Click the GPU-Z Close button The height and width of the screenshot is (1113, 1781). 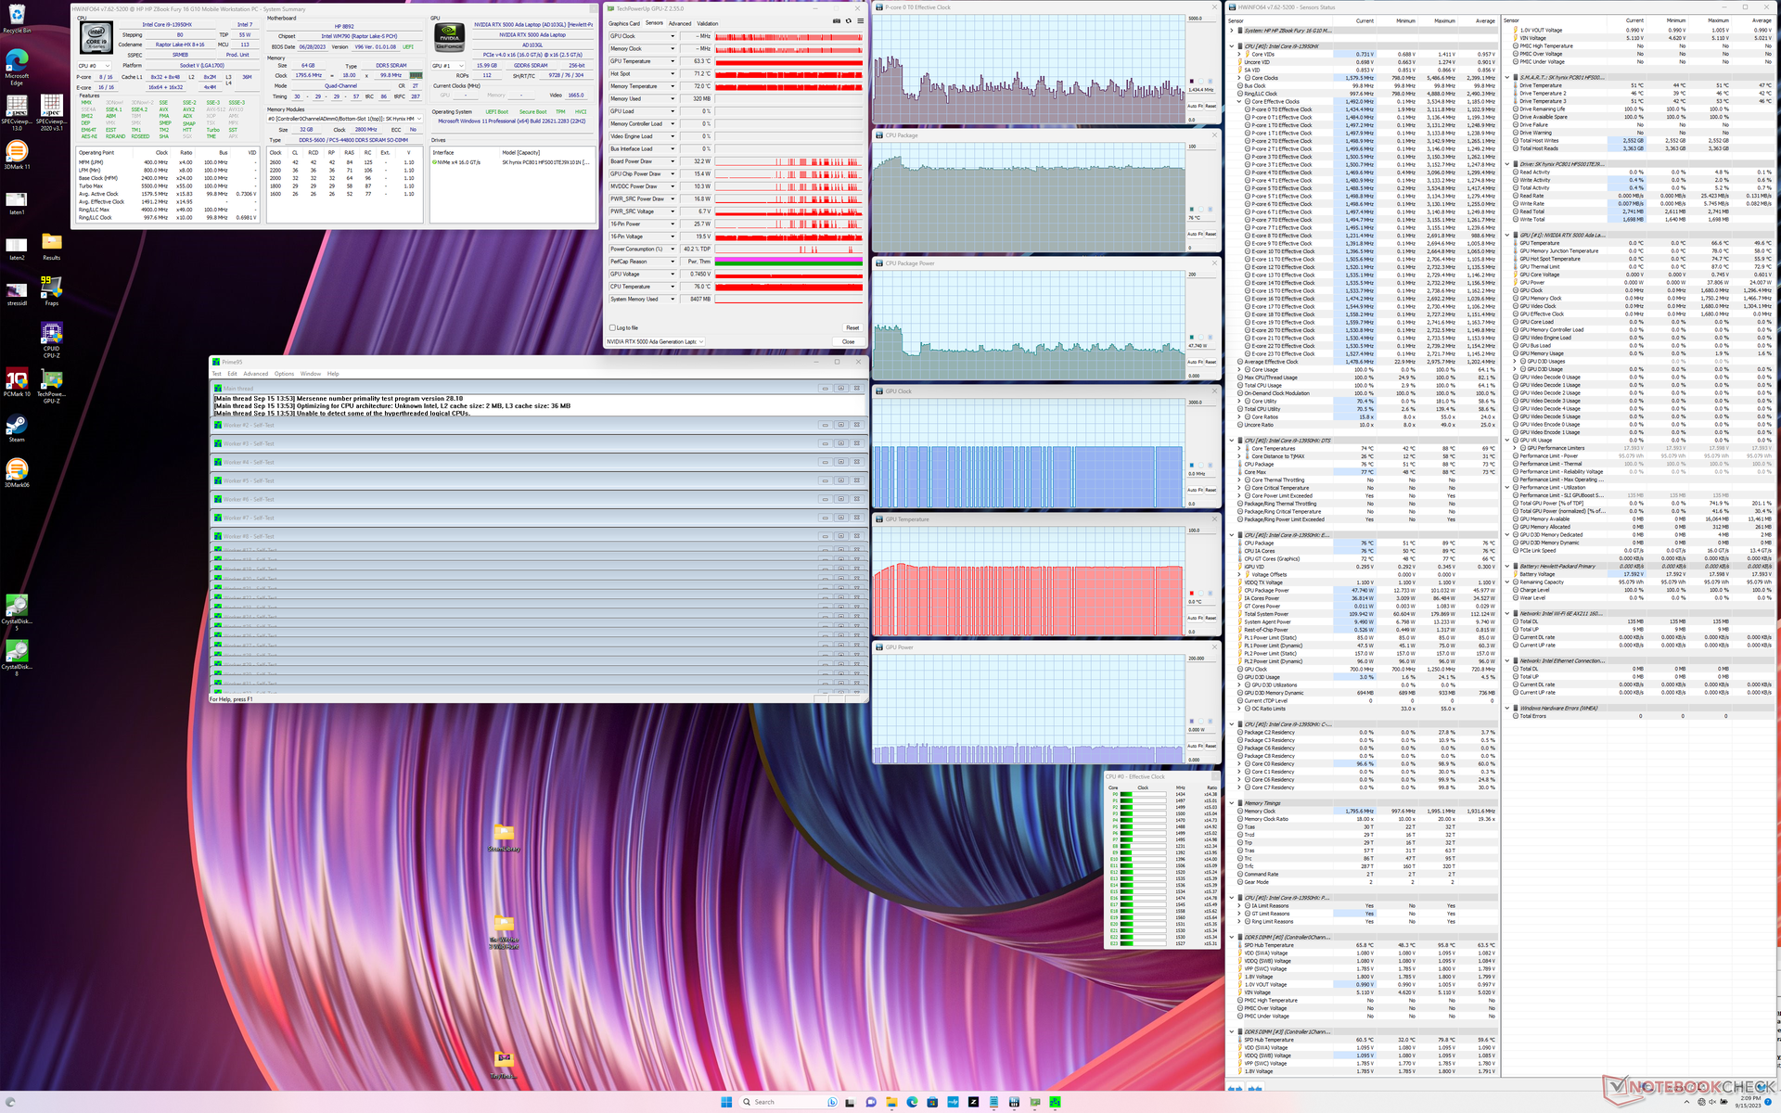coord(848,341)
